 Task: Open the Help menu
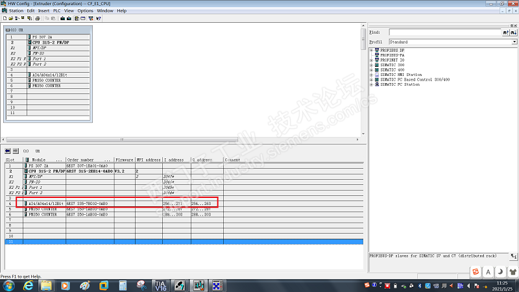(121, 10)
